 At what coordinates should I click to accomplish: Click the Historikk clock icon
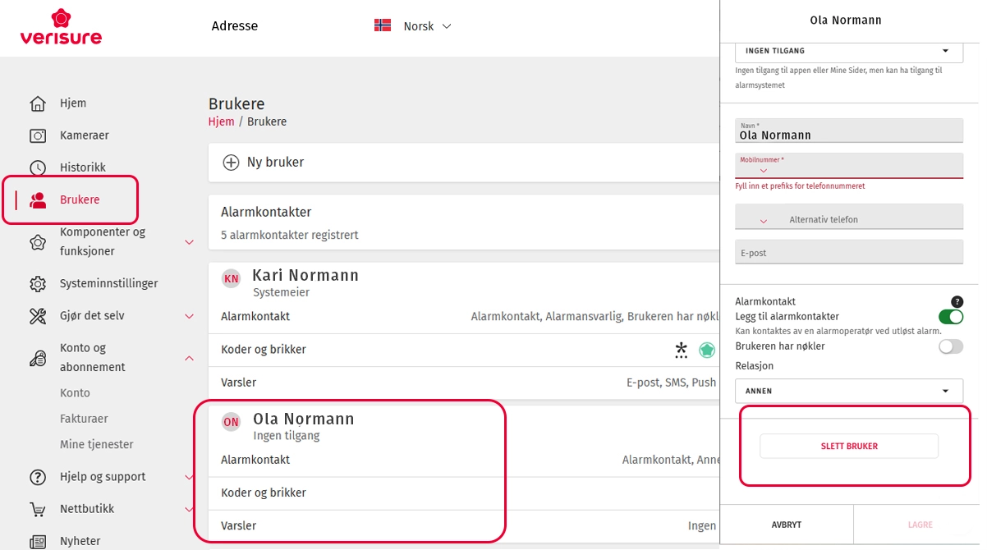[x=38, y=167]
